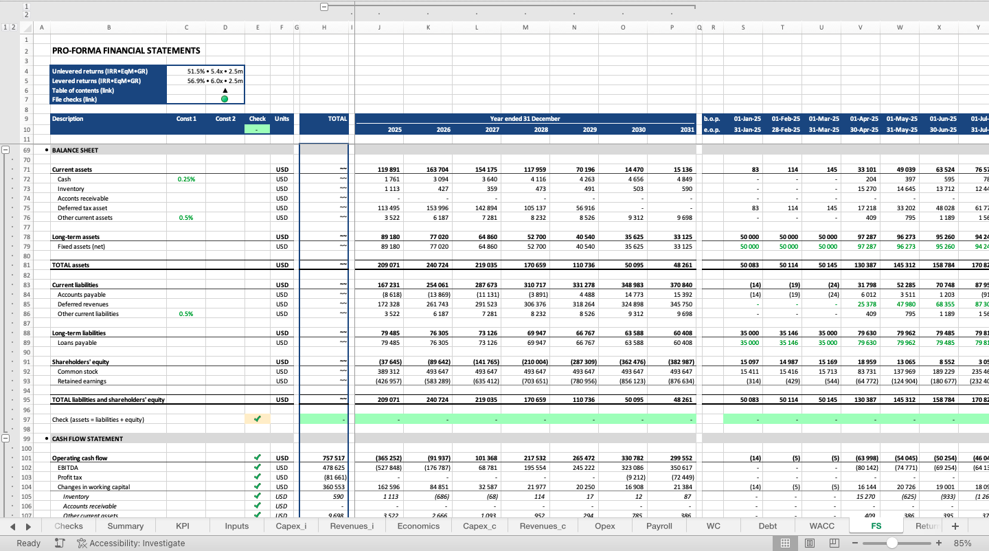Click outline level 1 button above row headers
The image size is (989, 551).
(x=5, y=27)
